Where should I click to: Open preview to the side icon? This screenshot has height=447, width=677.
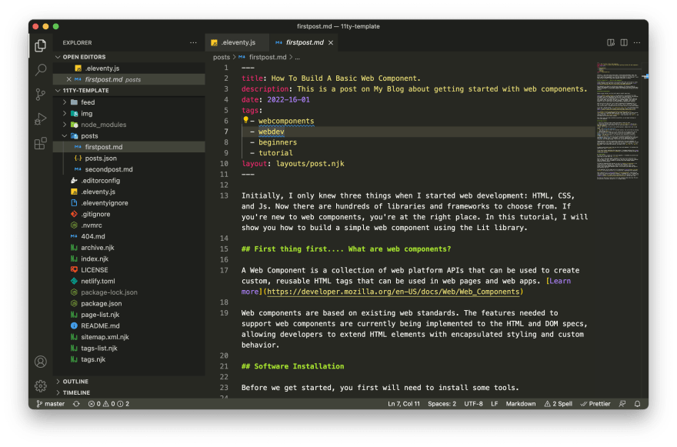coord(611,43)
